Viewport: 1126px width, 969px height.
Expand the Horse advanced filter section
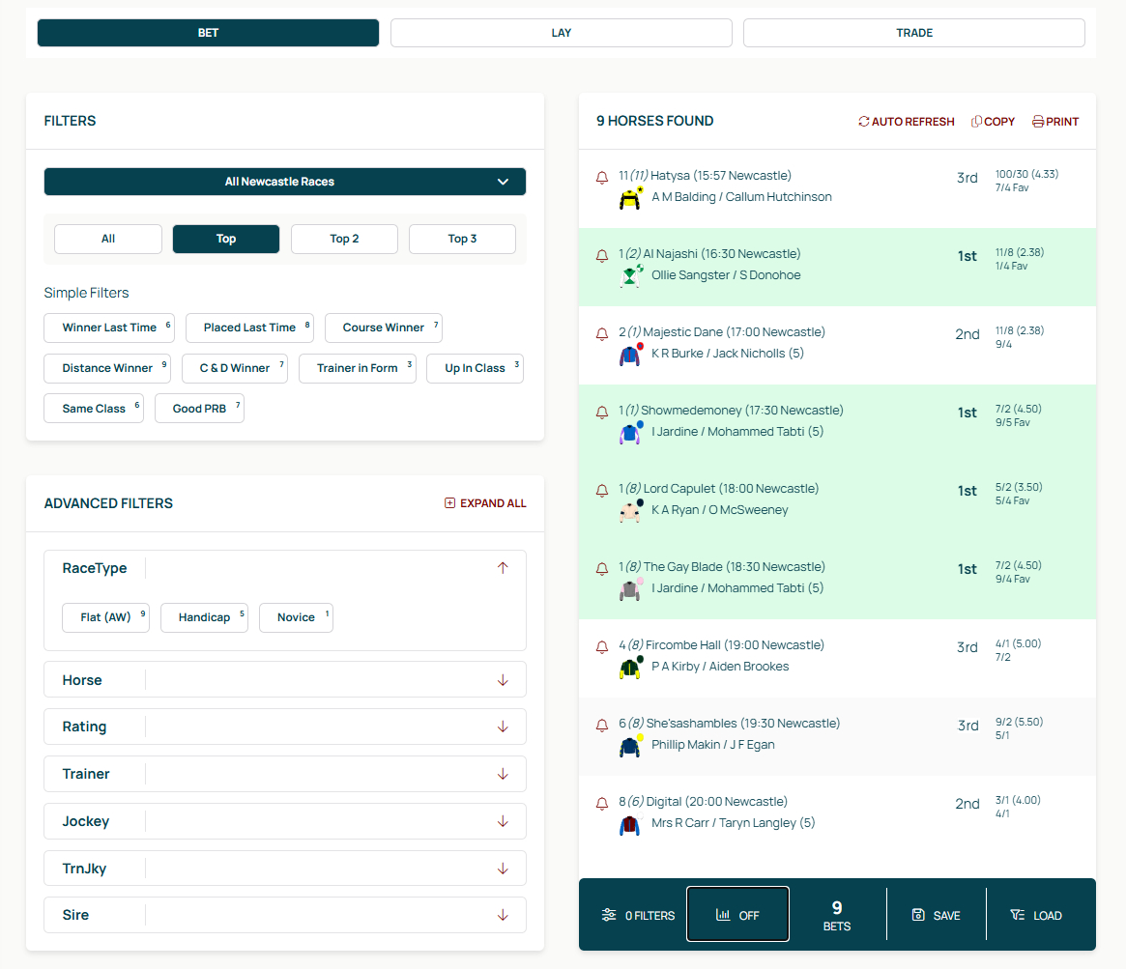click(503, 679)
